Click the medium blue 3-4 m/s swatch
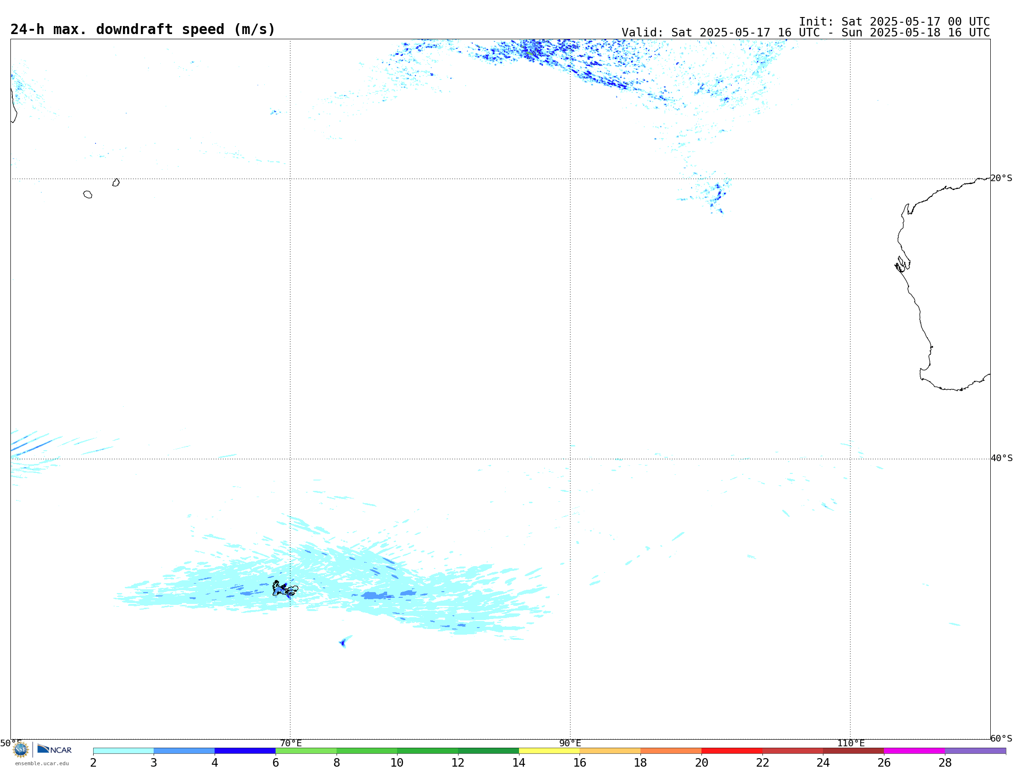This screenshot has width=1021, height=769. pyautogui.click(x=184, y=751)
